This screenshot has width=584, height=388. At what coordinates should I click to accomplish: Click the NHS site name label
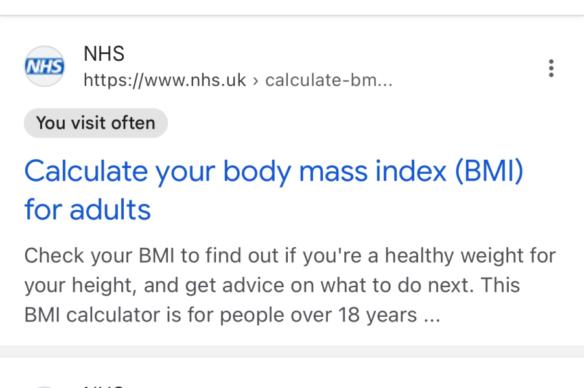tap(104, 54)
